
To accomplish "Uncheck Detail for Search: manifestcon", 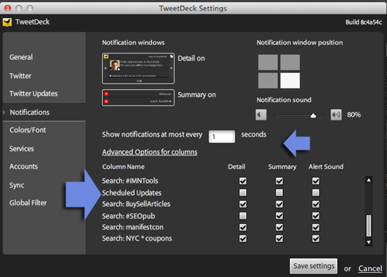I will point(243,227).
